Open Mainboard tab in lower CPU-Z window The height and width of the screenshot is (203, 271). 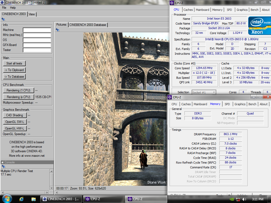point(200,104)
